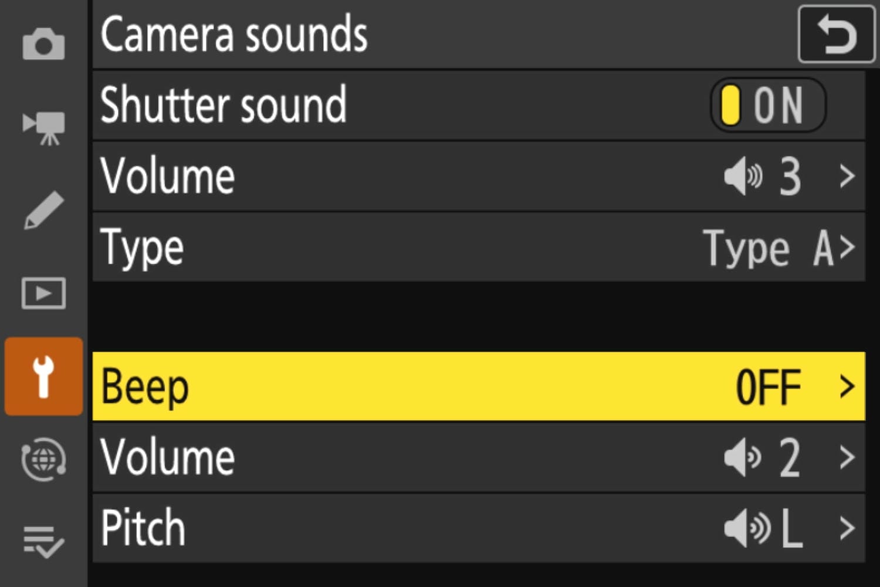This screenshot has height=587, width=880.
Task: Expand the beep Volume chevron arrow
Action: 847,457
